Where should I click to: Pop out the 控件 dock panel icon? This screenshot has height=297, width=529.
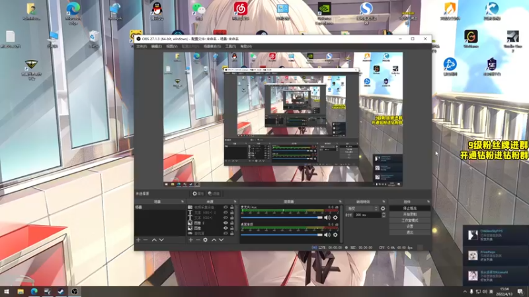tap(428, 202)
